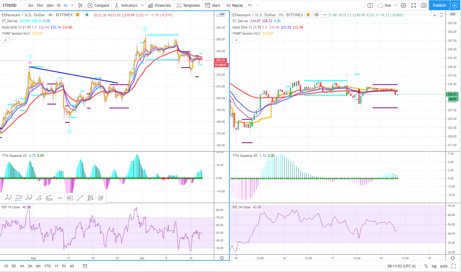Click the scroll-to-latest arrow on right chart
The width and height of the screenshot is (461, 272).
[435, 15]
